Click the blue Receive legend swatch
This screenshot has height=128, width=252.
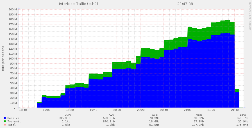5,118
